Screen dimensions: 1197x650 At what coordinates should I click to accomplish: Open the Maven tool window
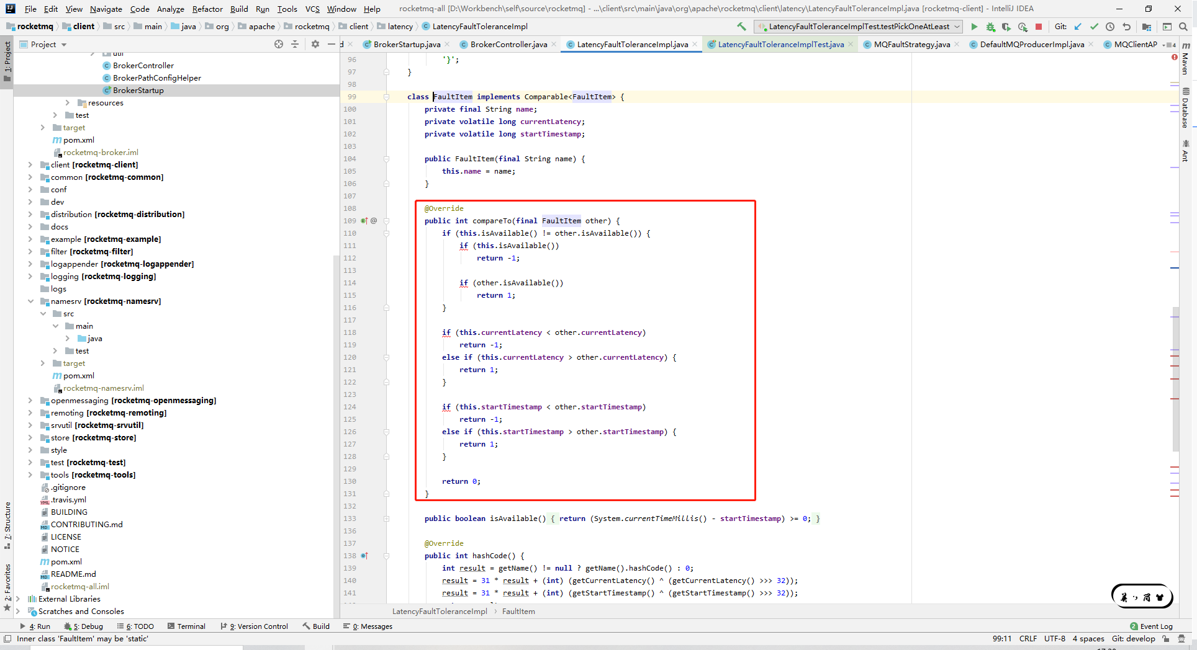[x=1186, y=59]
